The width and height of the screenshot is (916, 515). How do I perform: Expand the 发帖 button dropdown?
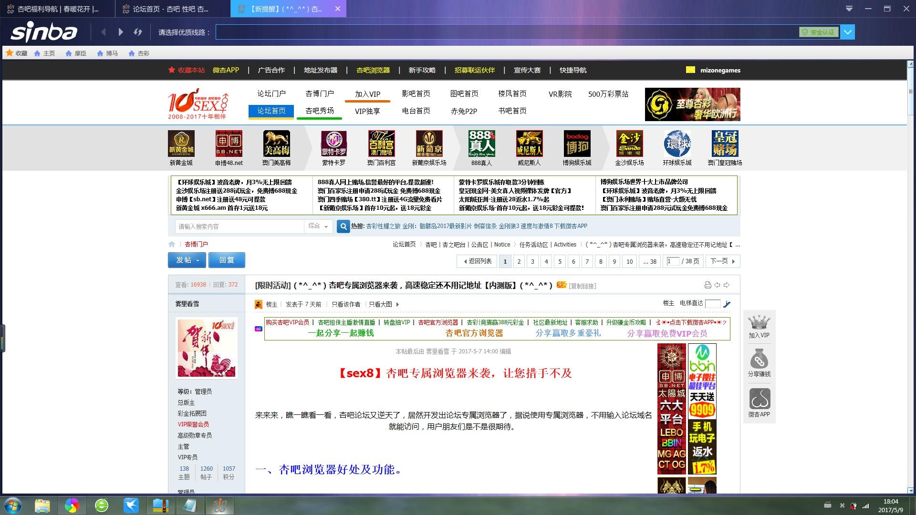point(198,260)
